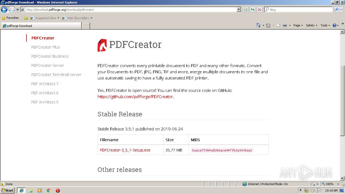345x194 pixels.
Task: Click the PDFCreator red flame logo
Action: 102,45
